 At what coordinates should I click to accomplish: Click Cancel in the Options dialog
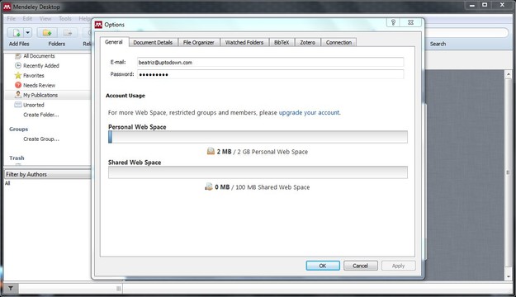360,266
